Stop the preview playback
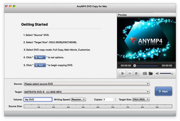Screen dimensions: 180x121 pyautogui.click(x=136, y=73)
